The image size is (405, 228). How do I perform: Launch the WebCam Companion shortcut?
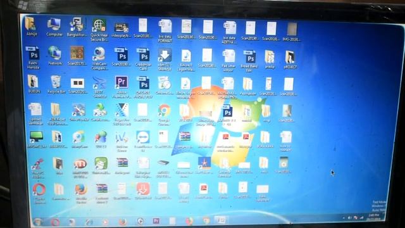[99, 58]
